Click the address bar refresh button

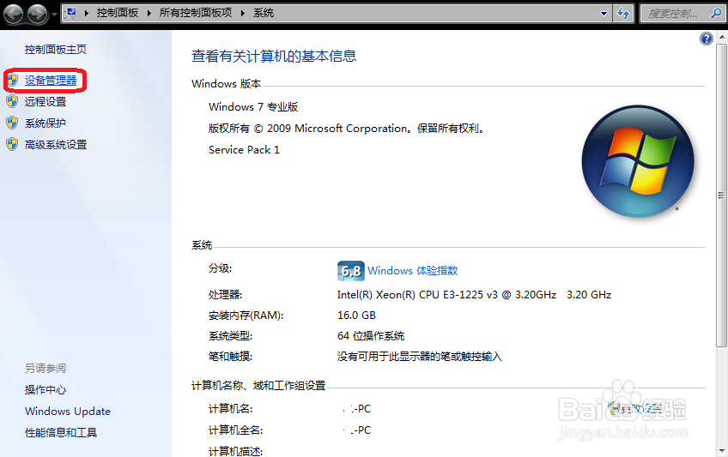click(x=623, y=14)
